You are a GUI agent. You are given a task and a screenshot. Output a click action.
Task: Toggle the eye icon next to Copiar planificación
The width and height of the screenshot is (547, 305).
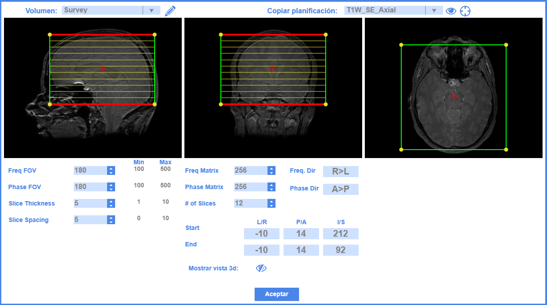pos(451,11)
